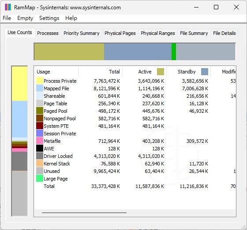Click the Metafile standby value 309,572 K
The height and width of the screenshot is (230, 247).
(197, 141)
